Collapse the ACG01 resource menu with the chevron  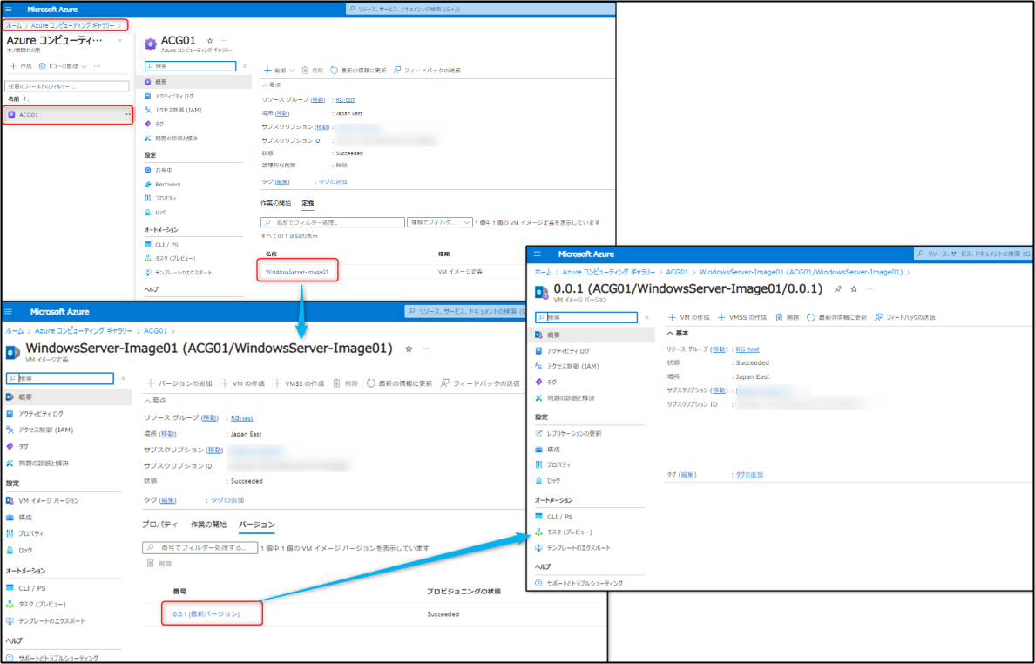245,66
